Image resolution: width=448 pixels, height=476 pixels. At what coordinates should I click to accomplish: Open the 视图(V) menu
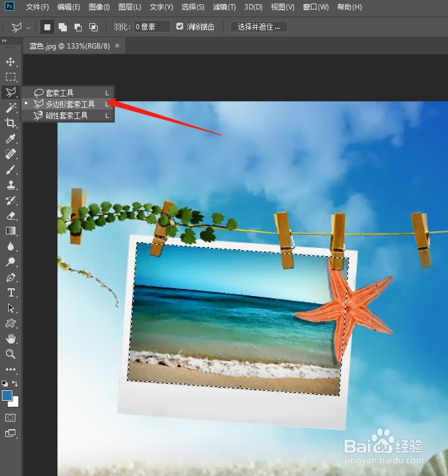(x=282, y=7)
